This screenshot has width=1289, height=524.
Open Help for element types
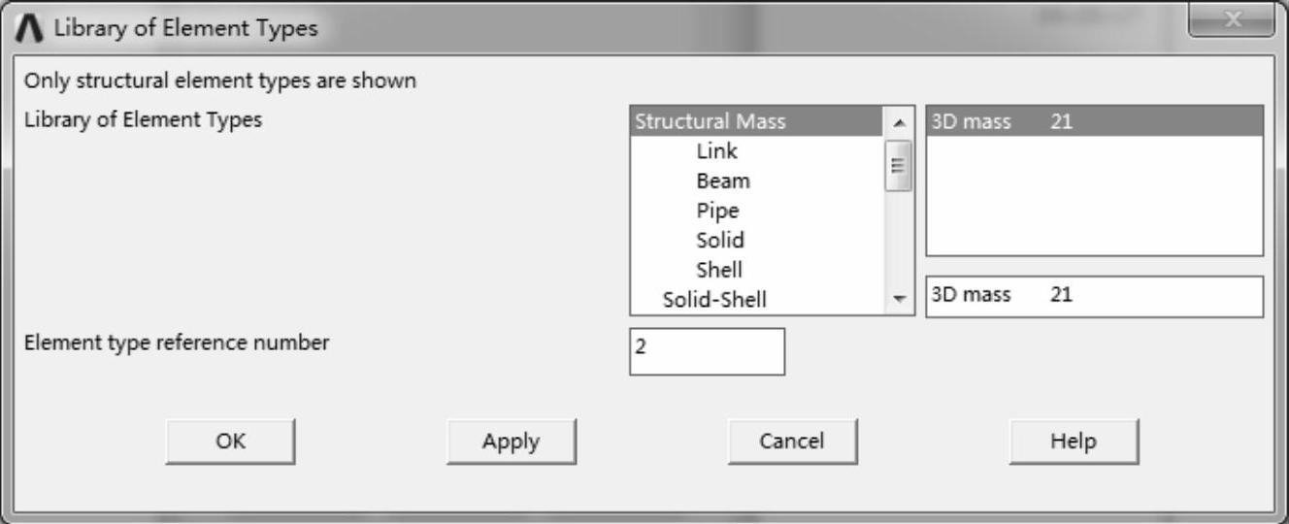pos(1074,442)
